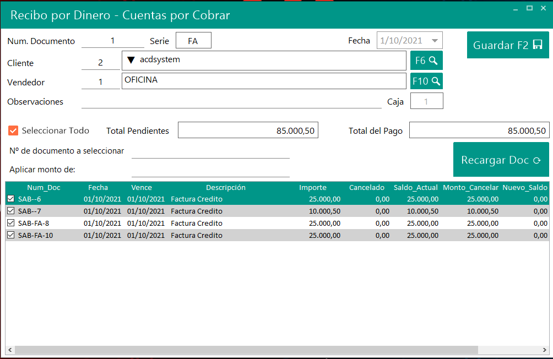Maximize the Recibo por Dinero window

pos(529,8)
